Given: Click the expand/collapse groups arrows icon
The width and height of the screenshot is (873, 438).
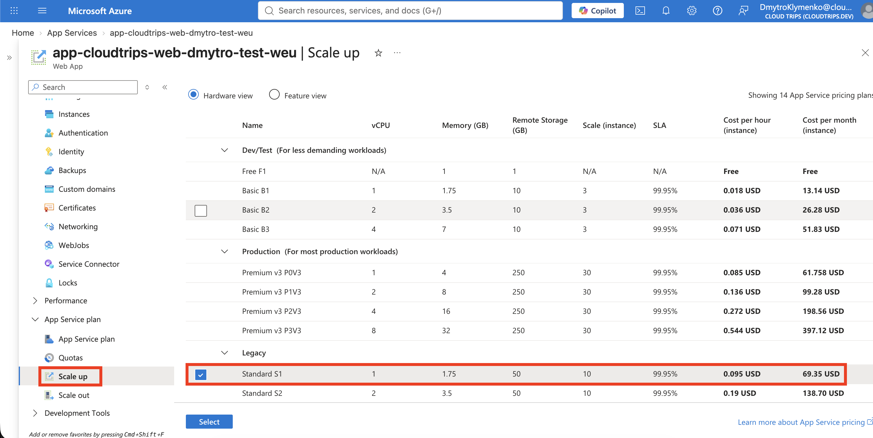Looking at the screenshot, I should pos(147,87).
